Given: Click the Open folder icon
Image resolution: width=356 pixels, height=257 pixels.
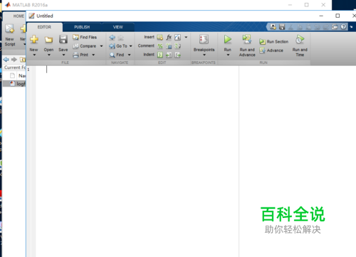Looking at the screenshot, I should [x=48, y=40].
